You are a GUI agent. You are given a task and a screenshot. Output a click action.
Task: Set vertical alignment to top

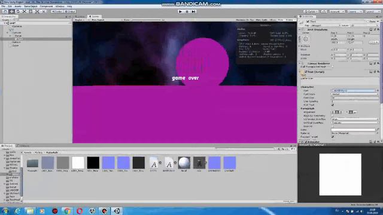[347, 112]
